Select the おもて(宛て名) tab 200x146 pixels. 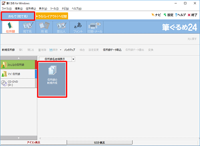click(18, 16)
